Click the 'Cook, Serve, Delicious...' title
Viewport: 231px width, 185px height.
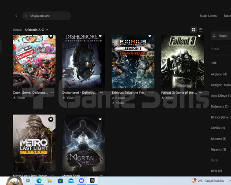(30, 92)
